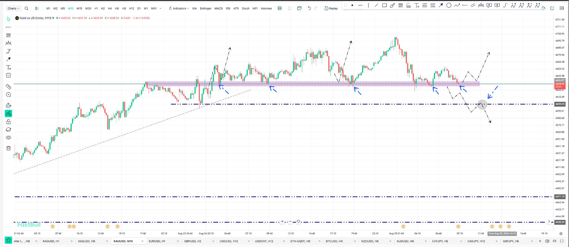Click the undo arrow icon
The width and height of the screenshot is (569, 247).
pos(309,8)
